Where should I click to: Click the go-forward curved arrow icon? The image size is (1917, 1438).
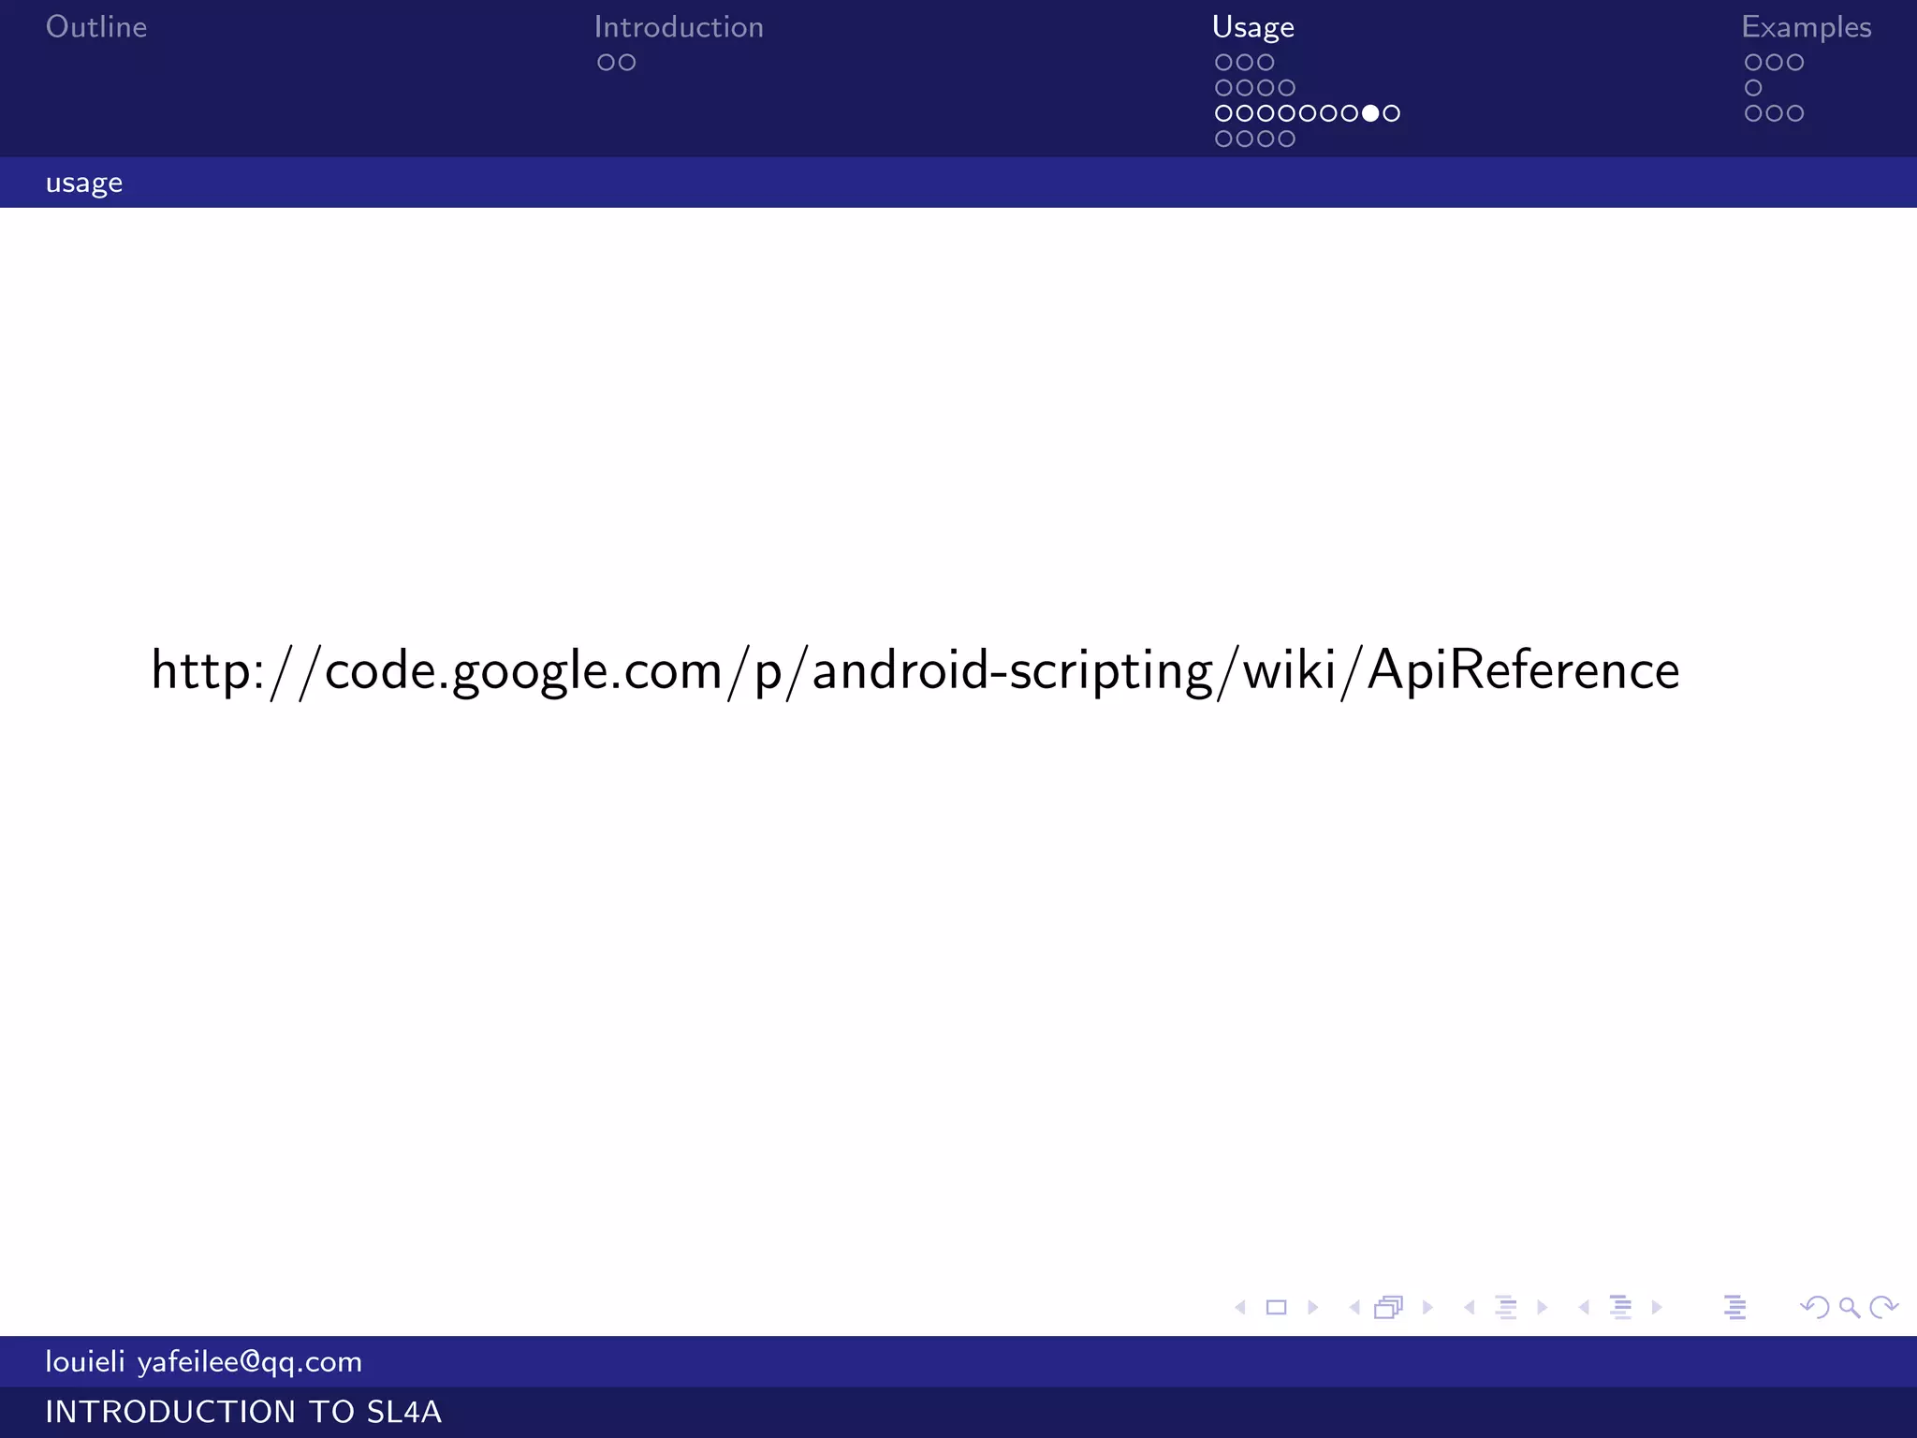pyautogui.click(x=1883, y=1307)
